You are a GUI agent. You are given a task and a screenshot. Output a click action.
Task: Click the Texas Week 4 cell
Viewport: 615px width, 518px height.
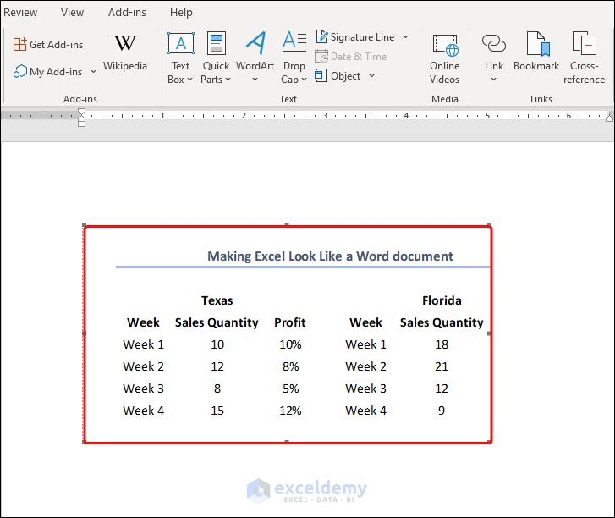click(x=143, y=411)
